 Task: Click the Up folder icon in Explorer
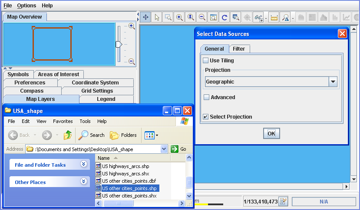pos(68,135)
